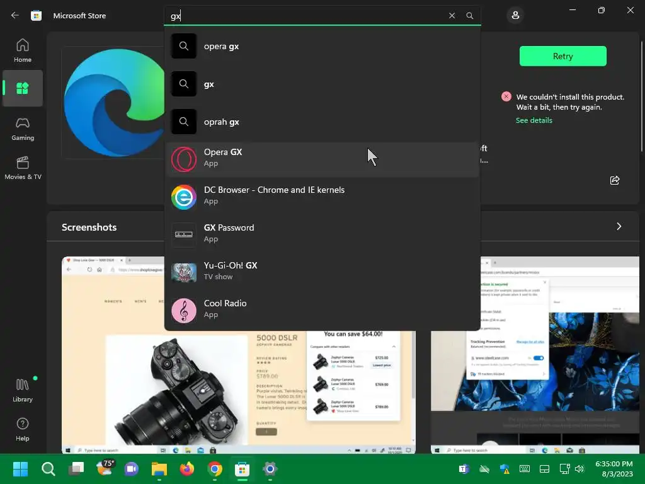The height and width of the screenshot is (484, 645).
Task: Open the Library in sidebar
Action: pos(23,390)
